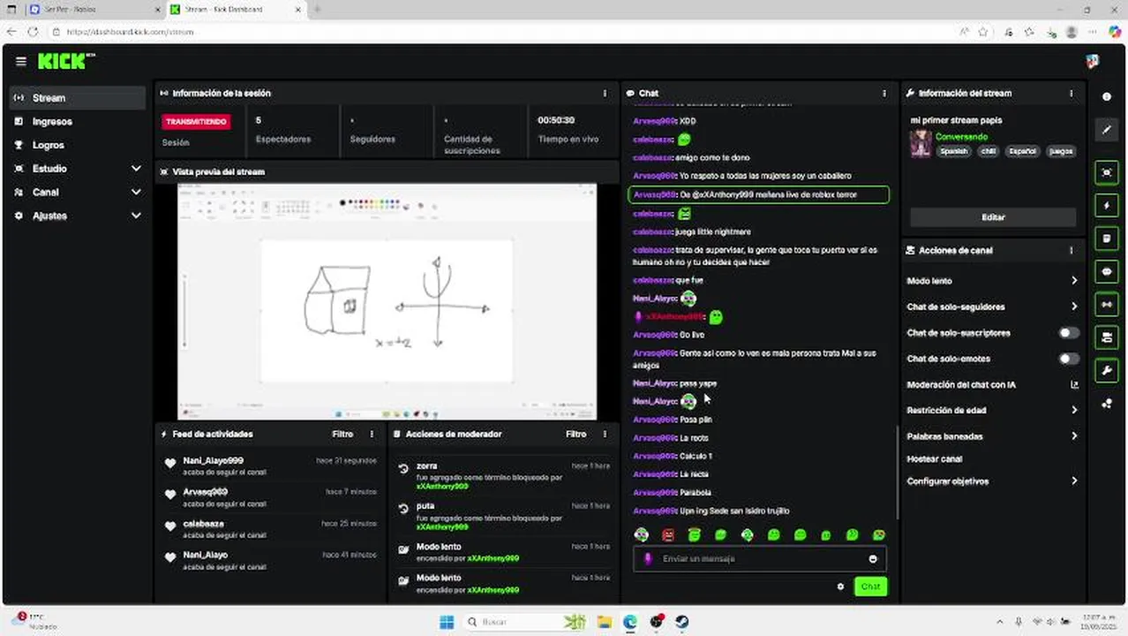The width and height of the screenshot is (1128, 636).
Task: Select the red angry emote in quick emotes
Action: [x=668, y=535]
